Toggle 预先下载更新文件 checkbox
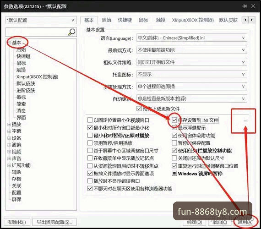The image size is (261, 229). pyautogui.click(x=139, y=109)
